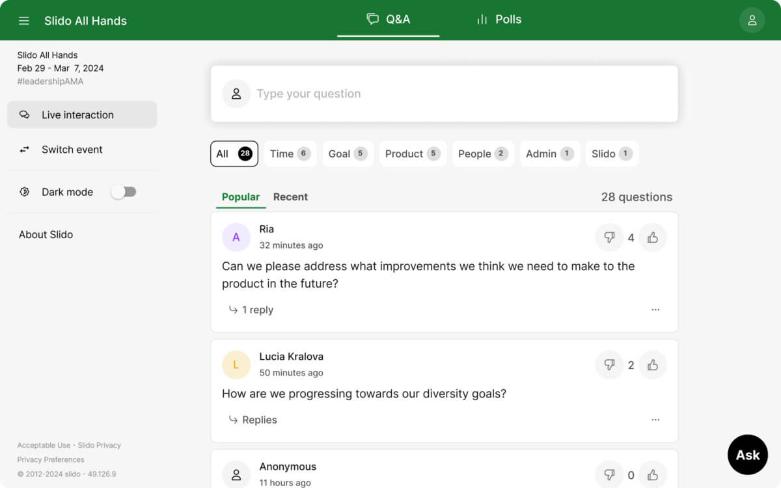Open the hamburger menu icon
Image resolution: width=781 pixels, height=488 pixels.
coord(24,20)
